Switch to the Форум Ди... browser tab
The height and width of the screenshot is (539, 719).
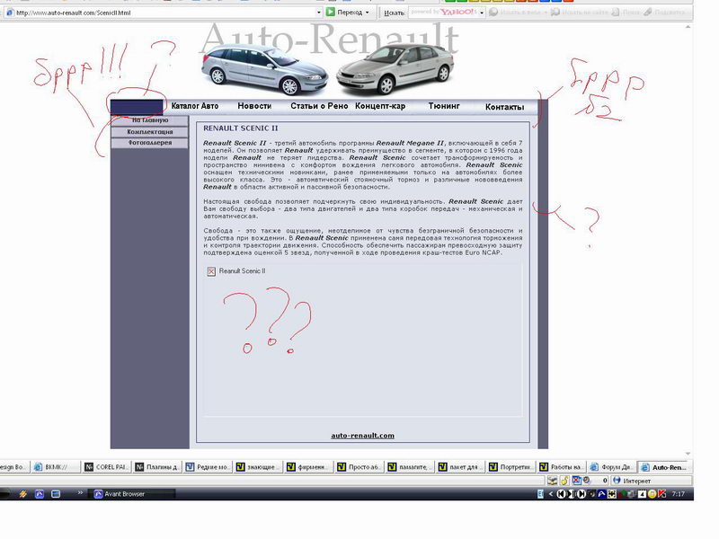(611, 467)
